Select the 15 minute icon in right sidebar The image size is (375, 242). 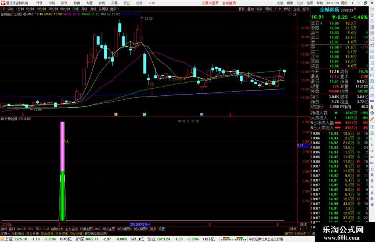tap(372, 151)
